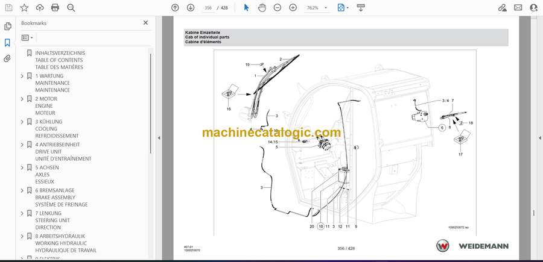Expand the 7 LENKUNG bookmark
The width and height of the screenshot is (543, 262).
click(22, 213)
